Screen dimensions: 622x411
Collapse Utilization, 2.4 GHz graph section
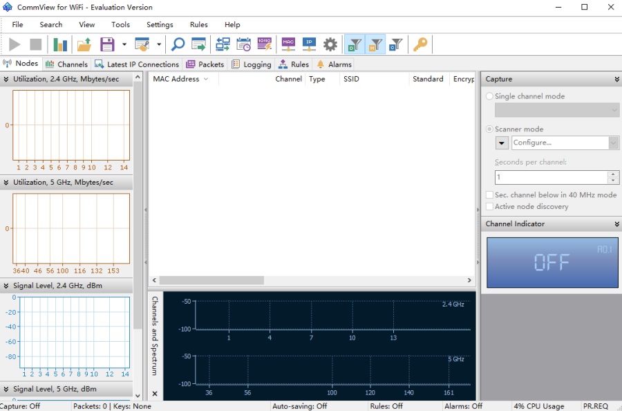[6, 79]
